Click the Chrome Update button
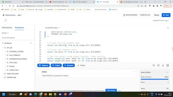The image size is (173, 97). pos(167,6)
